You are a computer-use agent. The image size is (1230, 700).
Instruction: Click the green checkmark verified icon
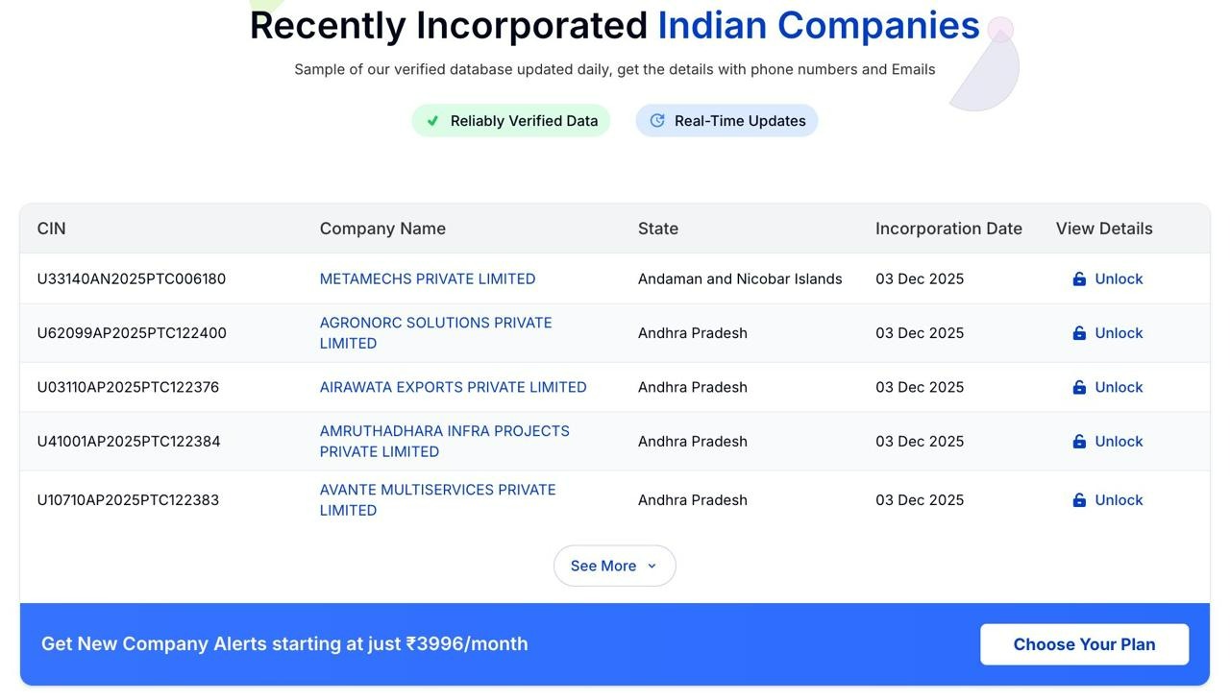tap(432, 121)
